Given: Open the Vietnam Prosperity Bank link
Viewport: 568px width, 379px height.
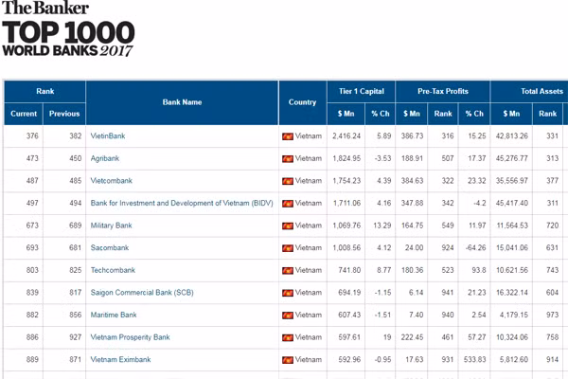Looking at the screenshot, I should point(130,337).
